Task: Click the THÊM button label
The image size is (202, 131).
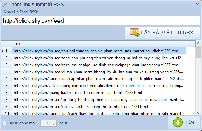Action: pos(189,122)
